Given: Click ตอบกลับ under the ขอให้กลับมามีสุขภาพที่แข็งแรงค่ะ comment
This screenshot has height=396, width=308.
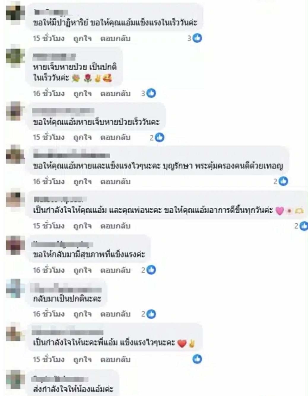Looking at the screenshot, I should pos(115,270).
